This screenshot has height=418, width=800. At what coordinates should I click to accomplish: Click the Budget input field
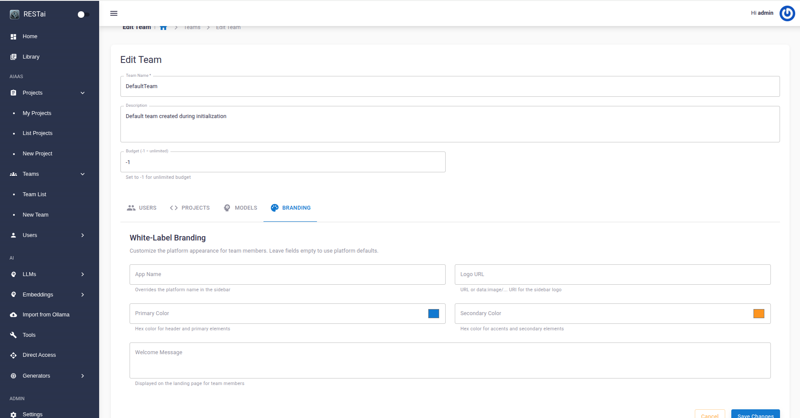tap(283, 162)
